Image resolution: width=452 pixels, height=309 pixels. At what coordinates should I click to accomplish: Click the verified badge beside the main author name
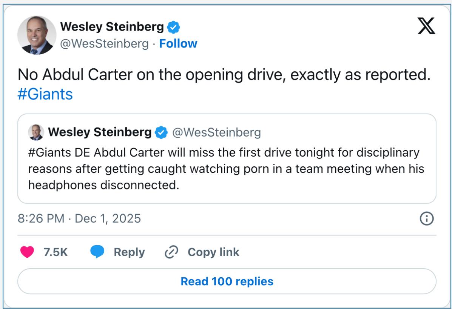point(174,27)
